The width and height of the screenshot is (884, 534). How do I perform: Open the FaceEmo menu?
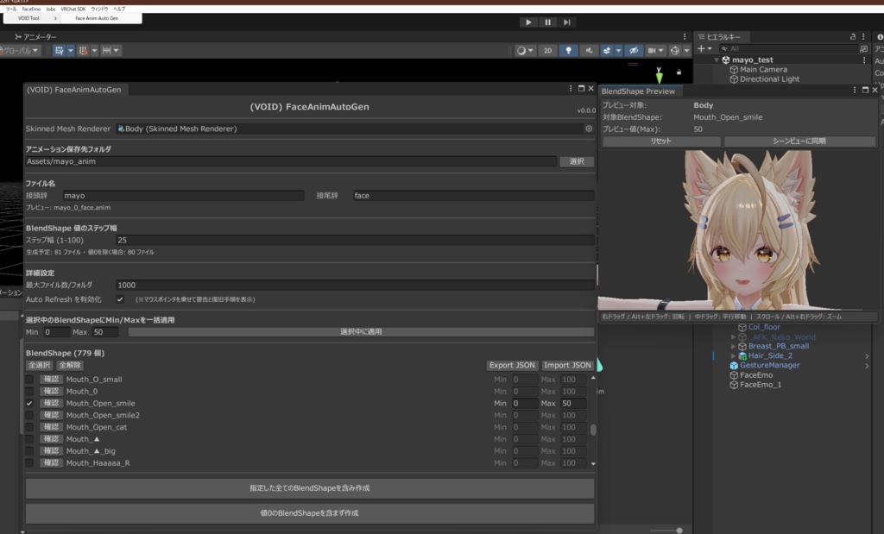pyautogui.click(x=31, y=9)
